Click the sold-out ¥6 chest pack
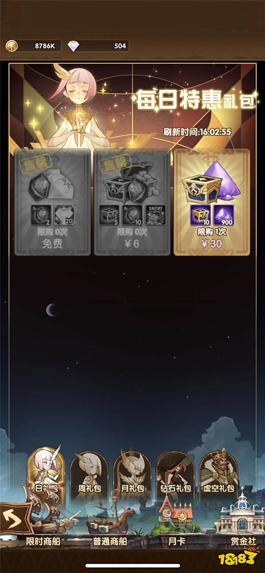Viewport: 265px width, 573px height. click(132, 202)
